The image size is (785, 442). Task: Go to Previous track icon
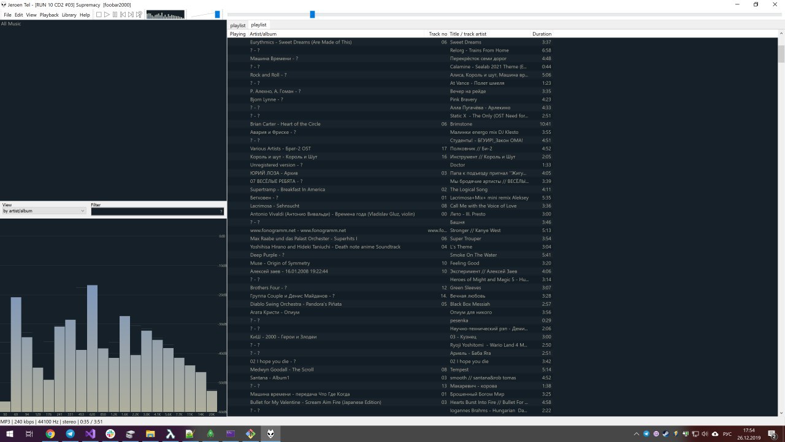point(123,15)
